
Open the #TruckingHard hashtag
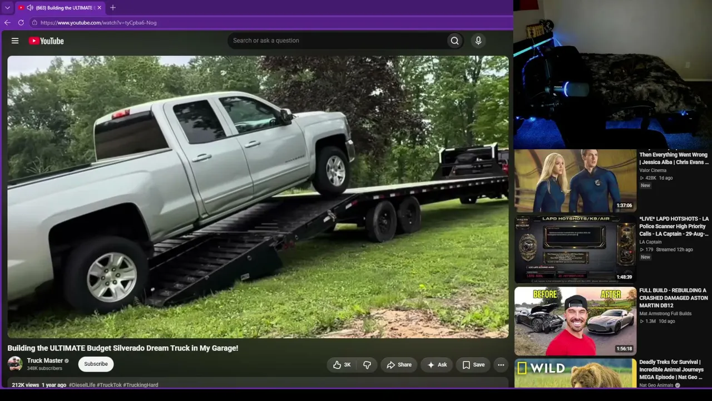pos(141,385)
